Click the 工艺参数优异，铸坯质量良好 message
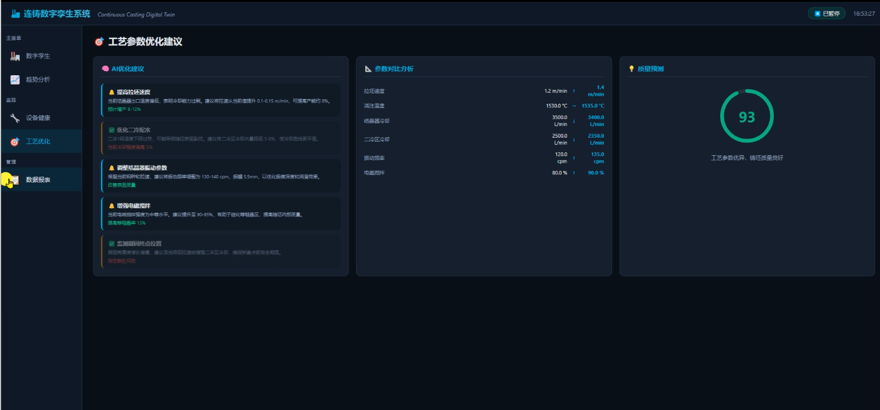880x410 pixels. point(747,158)
